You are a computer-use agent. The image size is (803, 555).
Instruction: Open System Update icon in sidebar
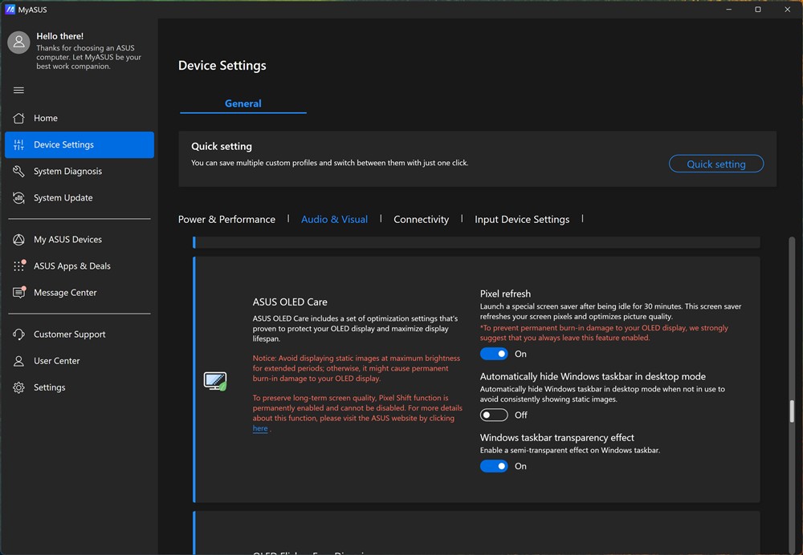click(x=18, y=198)
